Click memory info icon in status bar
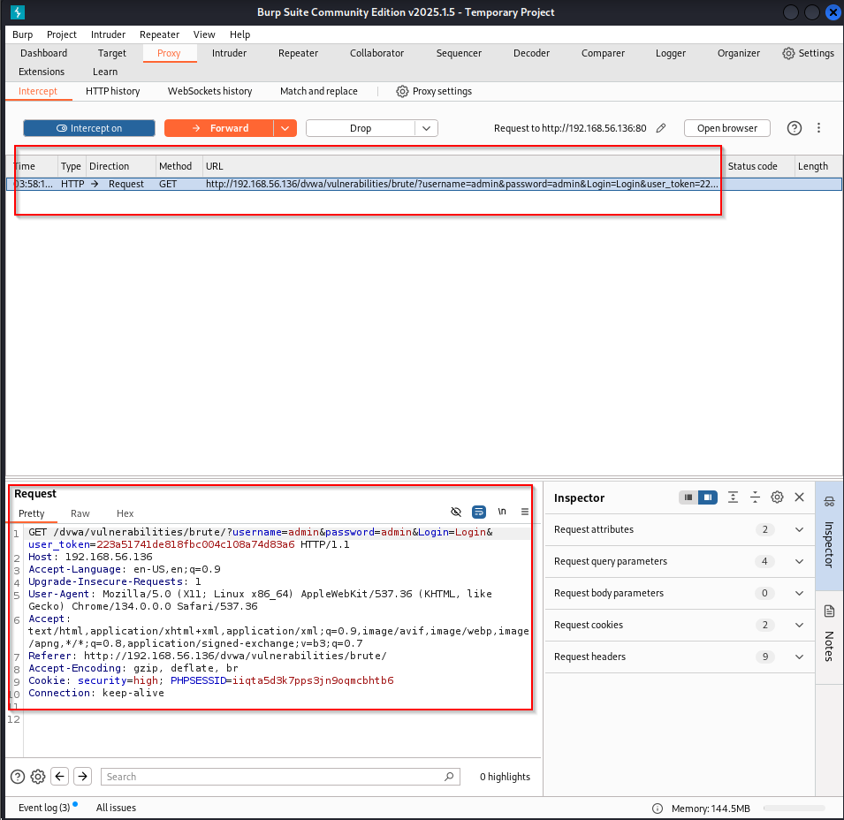844x820 pixels. [x=657, y=809]
